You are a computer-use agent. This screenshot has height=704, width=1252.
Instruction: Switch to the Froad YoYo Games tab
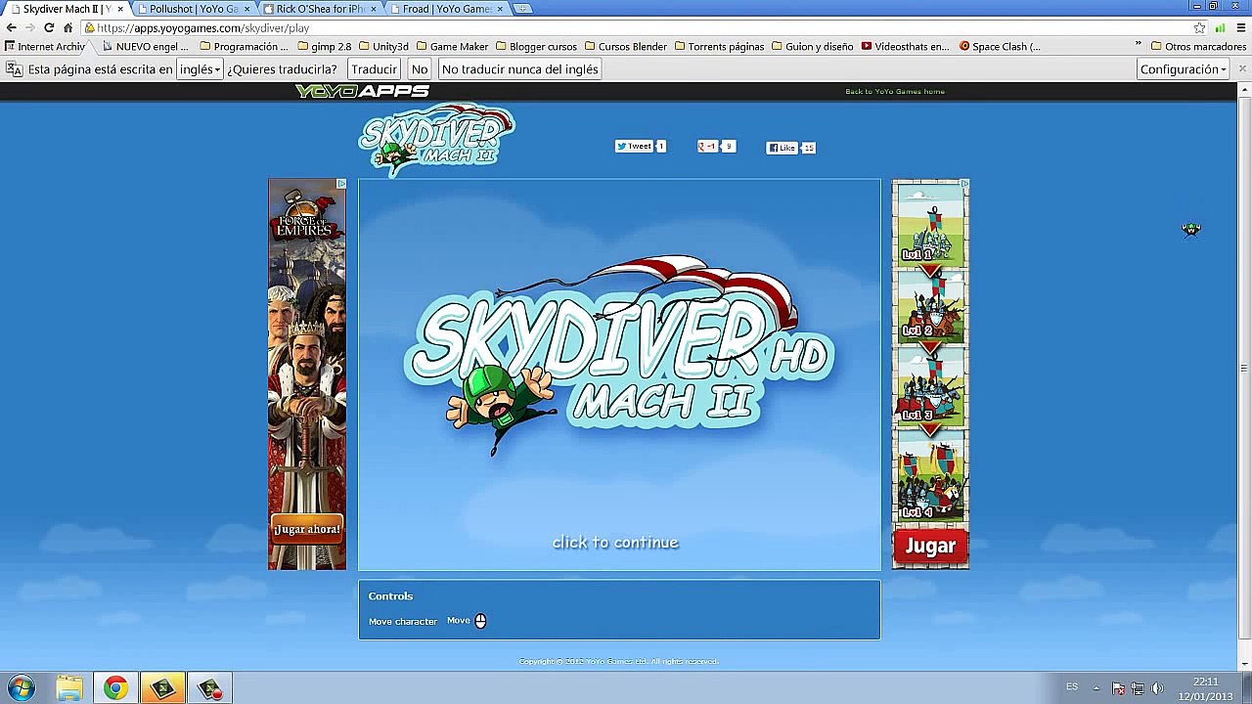click(446, 9)
